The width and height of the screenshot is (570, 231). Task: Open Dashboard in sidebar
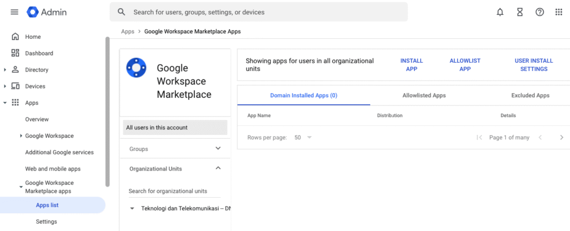(x=39, y=53)
